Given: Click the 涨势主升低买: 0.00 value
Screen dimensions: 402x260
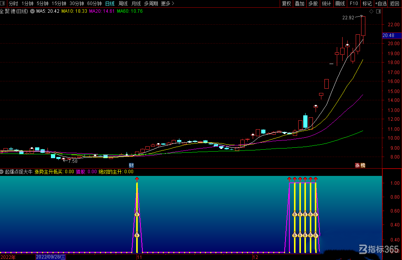Looking at the screenshot, I should click(54, 172).
